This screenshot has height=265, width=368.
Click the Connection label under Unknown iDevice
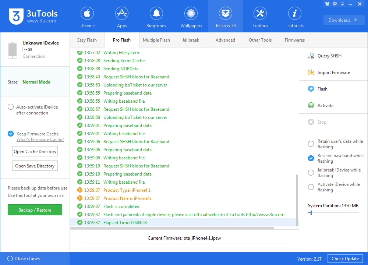click(34, 56)
